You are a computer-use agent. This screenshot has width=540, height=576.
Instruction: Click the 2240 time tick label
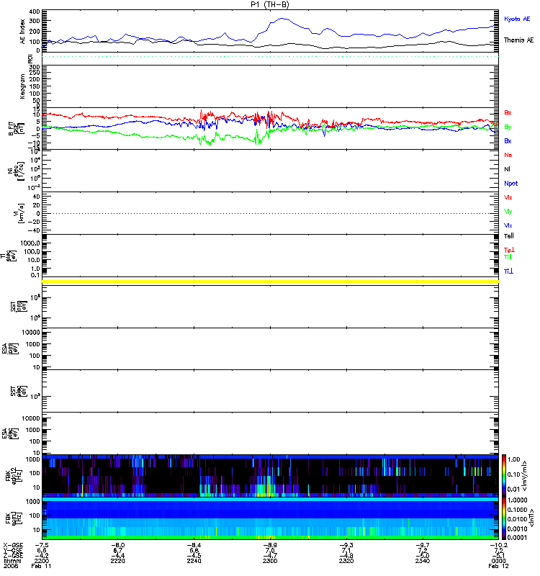click(194, 561)
